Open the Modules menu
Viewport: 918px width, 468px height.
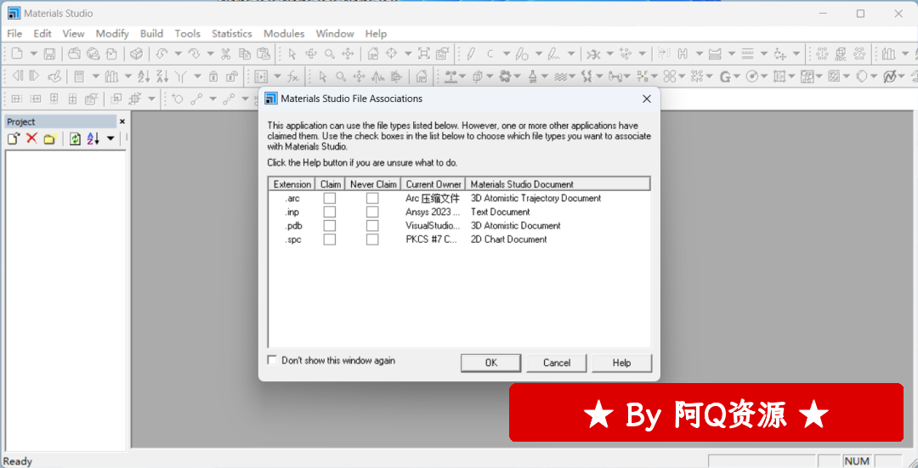click(283, 34)
